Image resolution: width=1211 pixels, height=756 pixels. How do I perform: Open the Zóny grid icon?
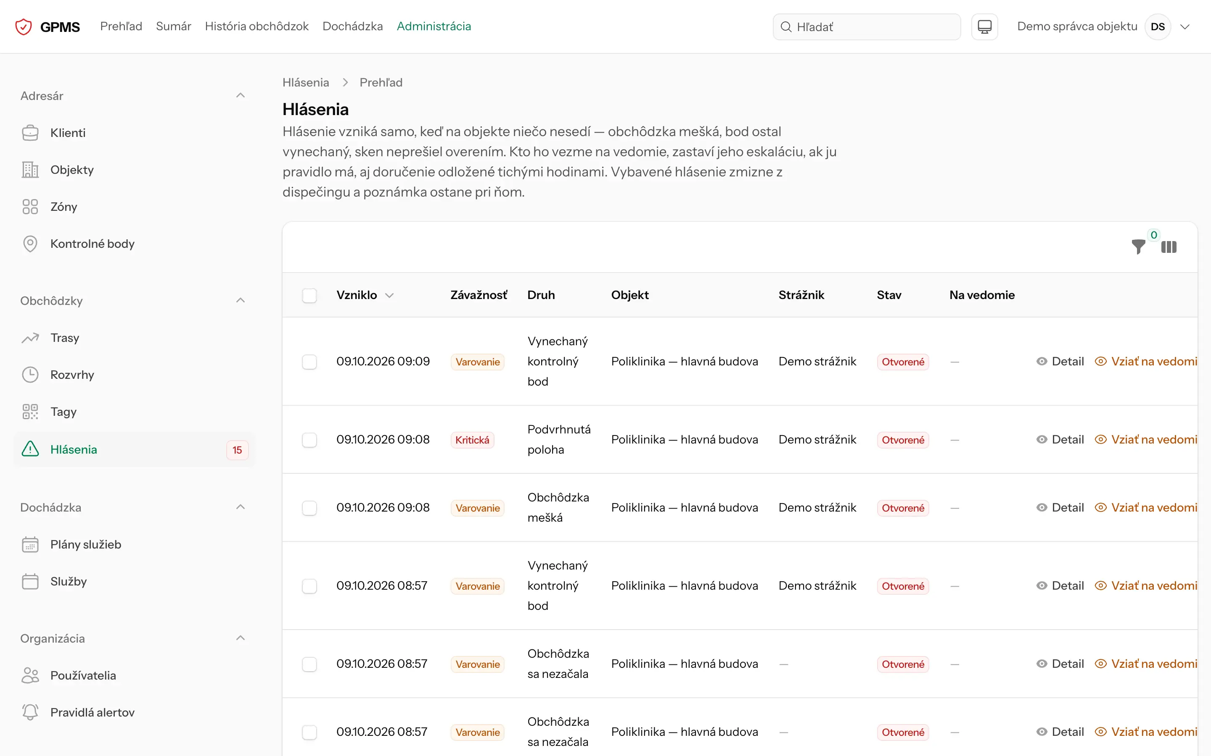click(30, 207)
